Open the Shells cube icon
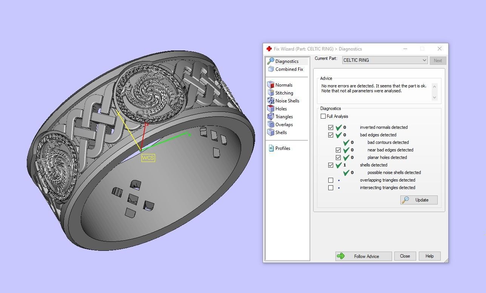This screenshot has height=293, width=486. coord(271,132)
